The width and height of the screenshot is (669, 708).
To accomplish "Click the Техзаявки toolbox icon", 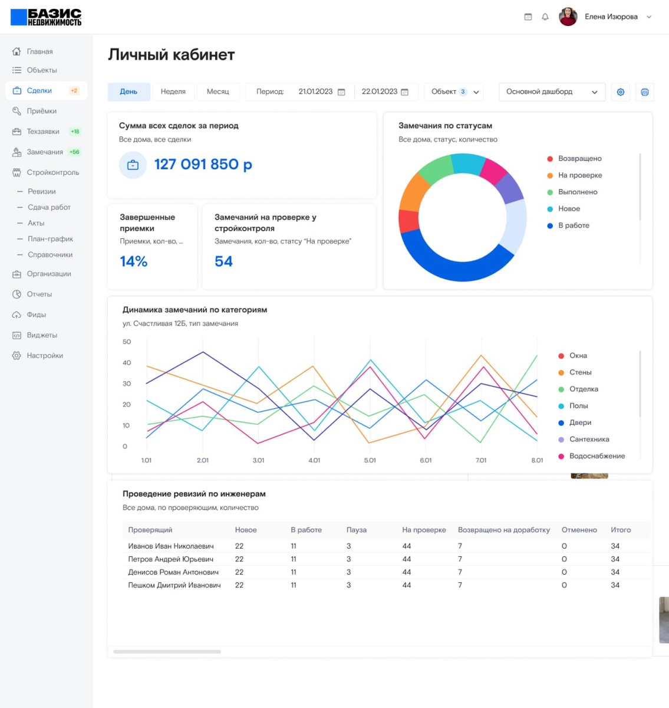I will tap(17, 132).
